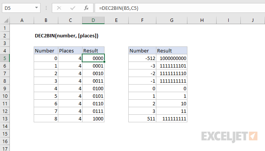Select column I header
Screen dimensions: 265x151
(228, 20)
